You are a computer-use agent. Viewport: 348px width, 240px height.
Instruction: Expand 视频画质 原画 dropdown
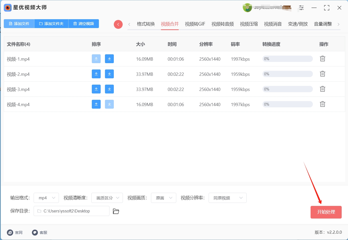point(164,198)
